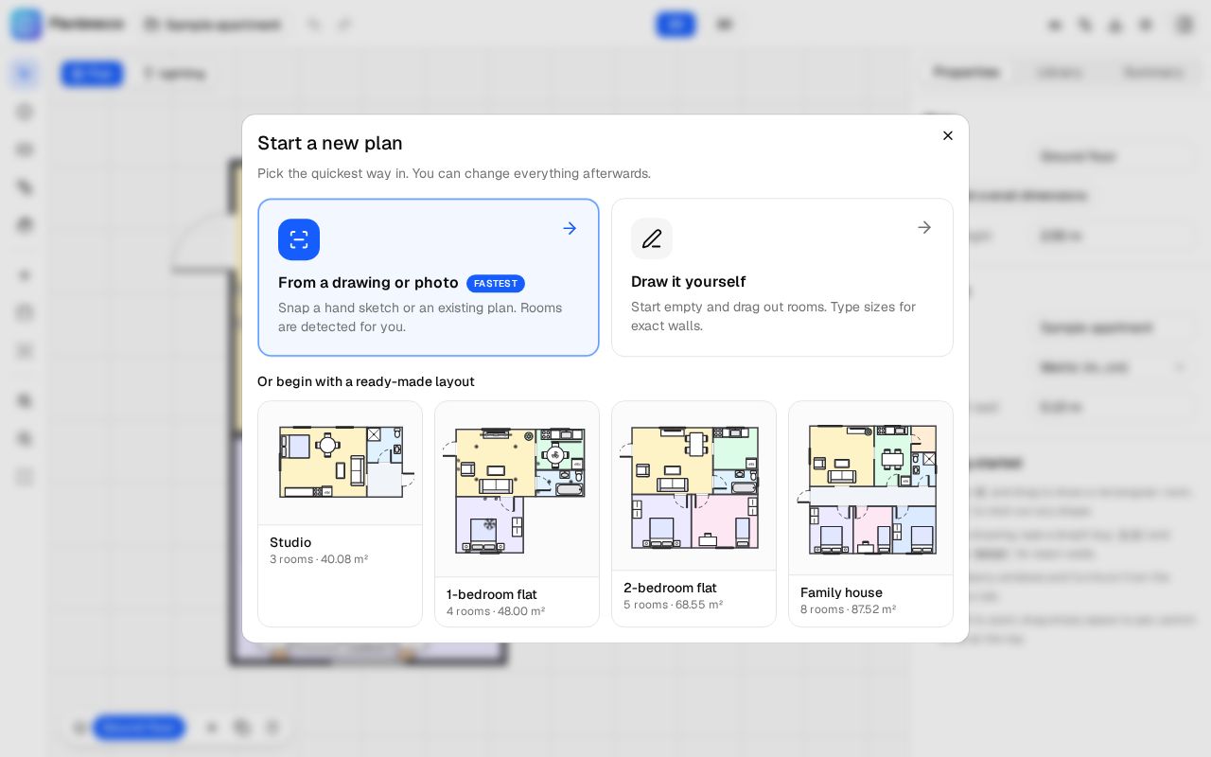This screenshot has width=1211, height=757.
Task: Click the "3 rooms · 40.08 m²" text
Action: pyautogui.click(x=319, y=559)
